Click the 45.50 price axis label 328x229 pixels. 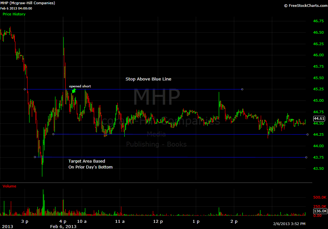click(x=318, y=78)
